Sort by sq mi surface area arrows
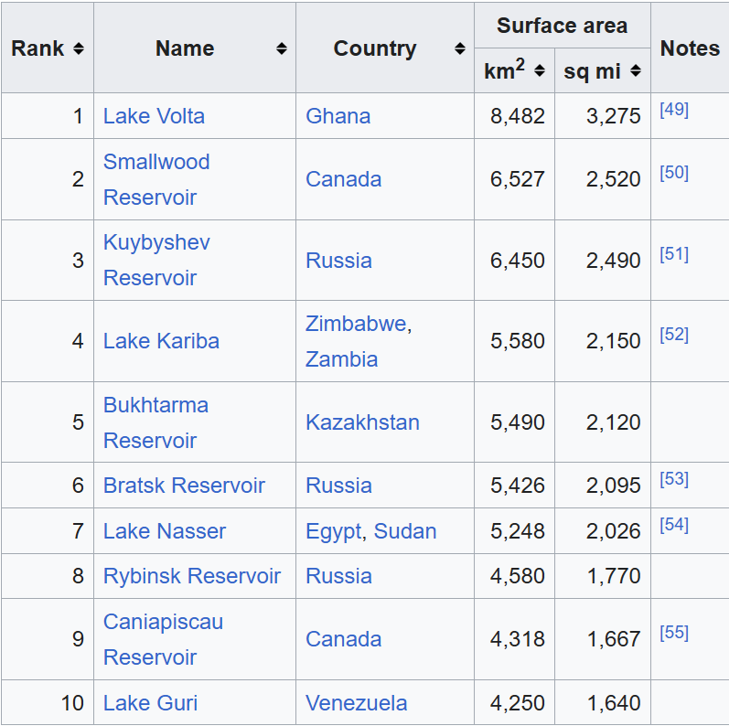The width and height of the screenshot is (729, 726). click(x=636, y=71)
